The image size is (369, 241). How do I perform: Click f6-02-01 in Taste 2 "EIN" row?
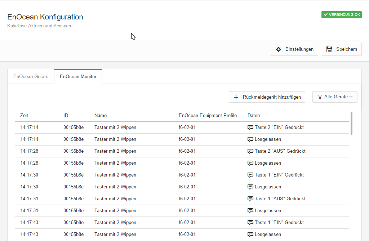[187, 127]
